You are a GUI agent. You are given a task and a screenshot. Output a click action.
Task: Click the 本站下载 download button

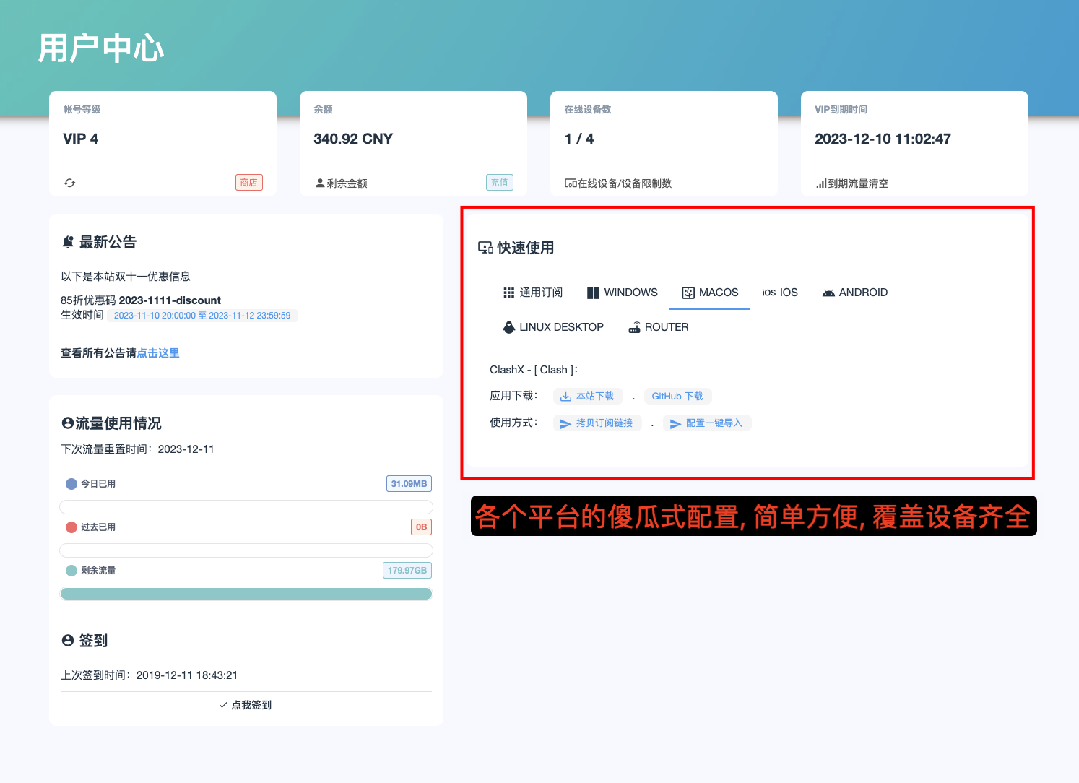point(588,397)
